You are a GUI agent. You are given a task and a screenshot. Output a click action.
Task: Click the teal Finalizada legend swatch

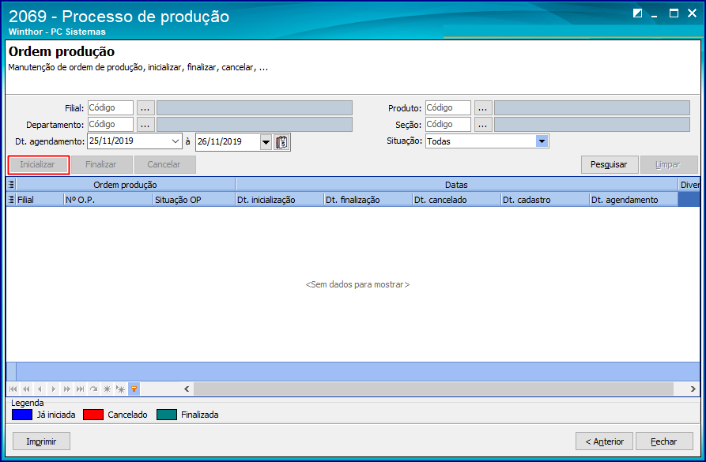(x=167, y=415)
